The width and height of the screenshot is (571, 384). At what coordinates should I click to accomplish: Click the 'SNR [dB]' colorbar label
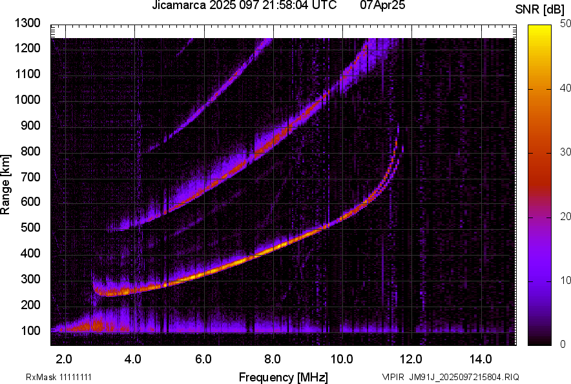(539, 10)
